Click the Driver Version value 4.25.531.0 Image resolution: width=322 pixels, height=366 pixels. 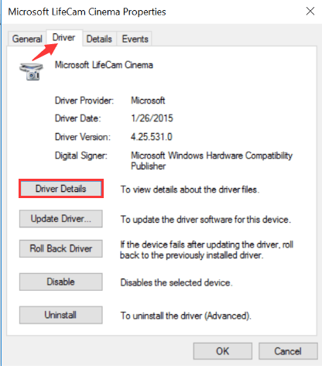click(x=152, y=137)
